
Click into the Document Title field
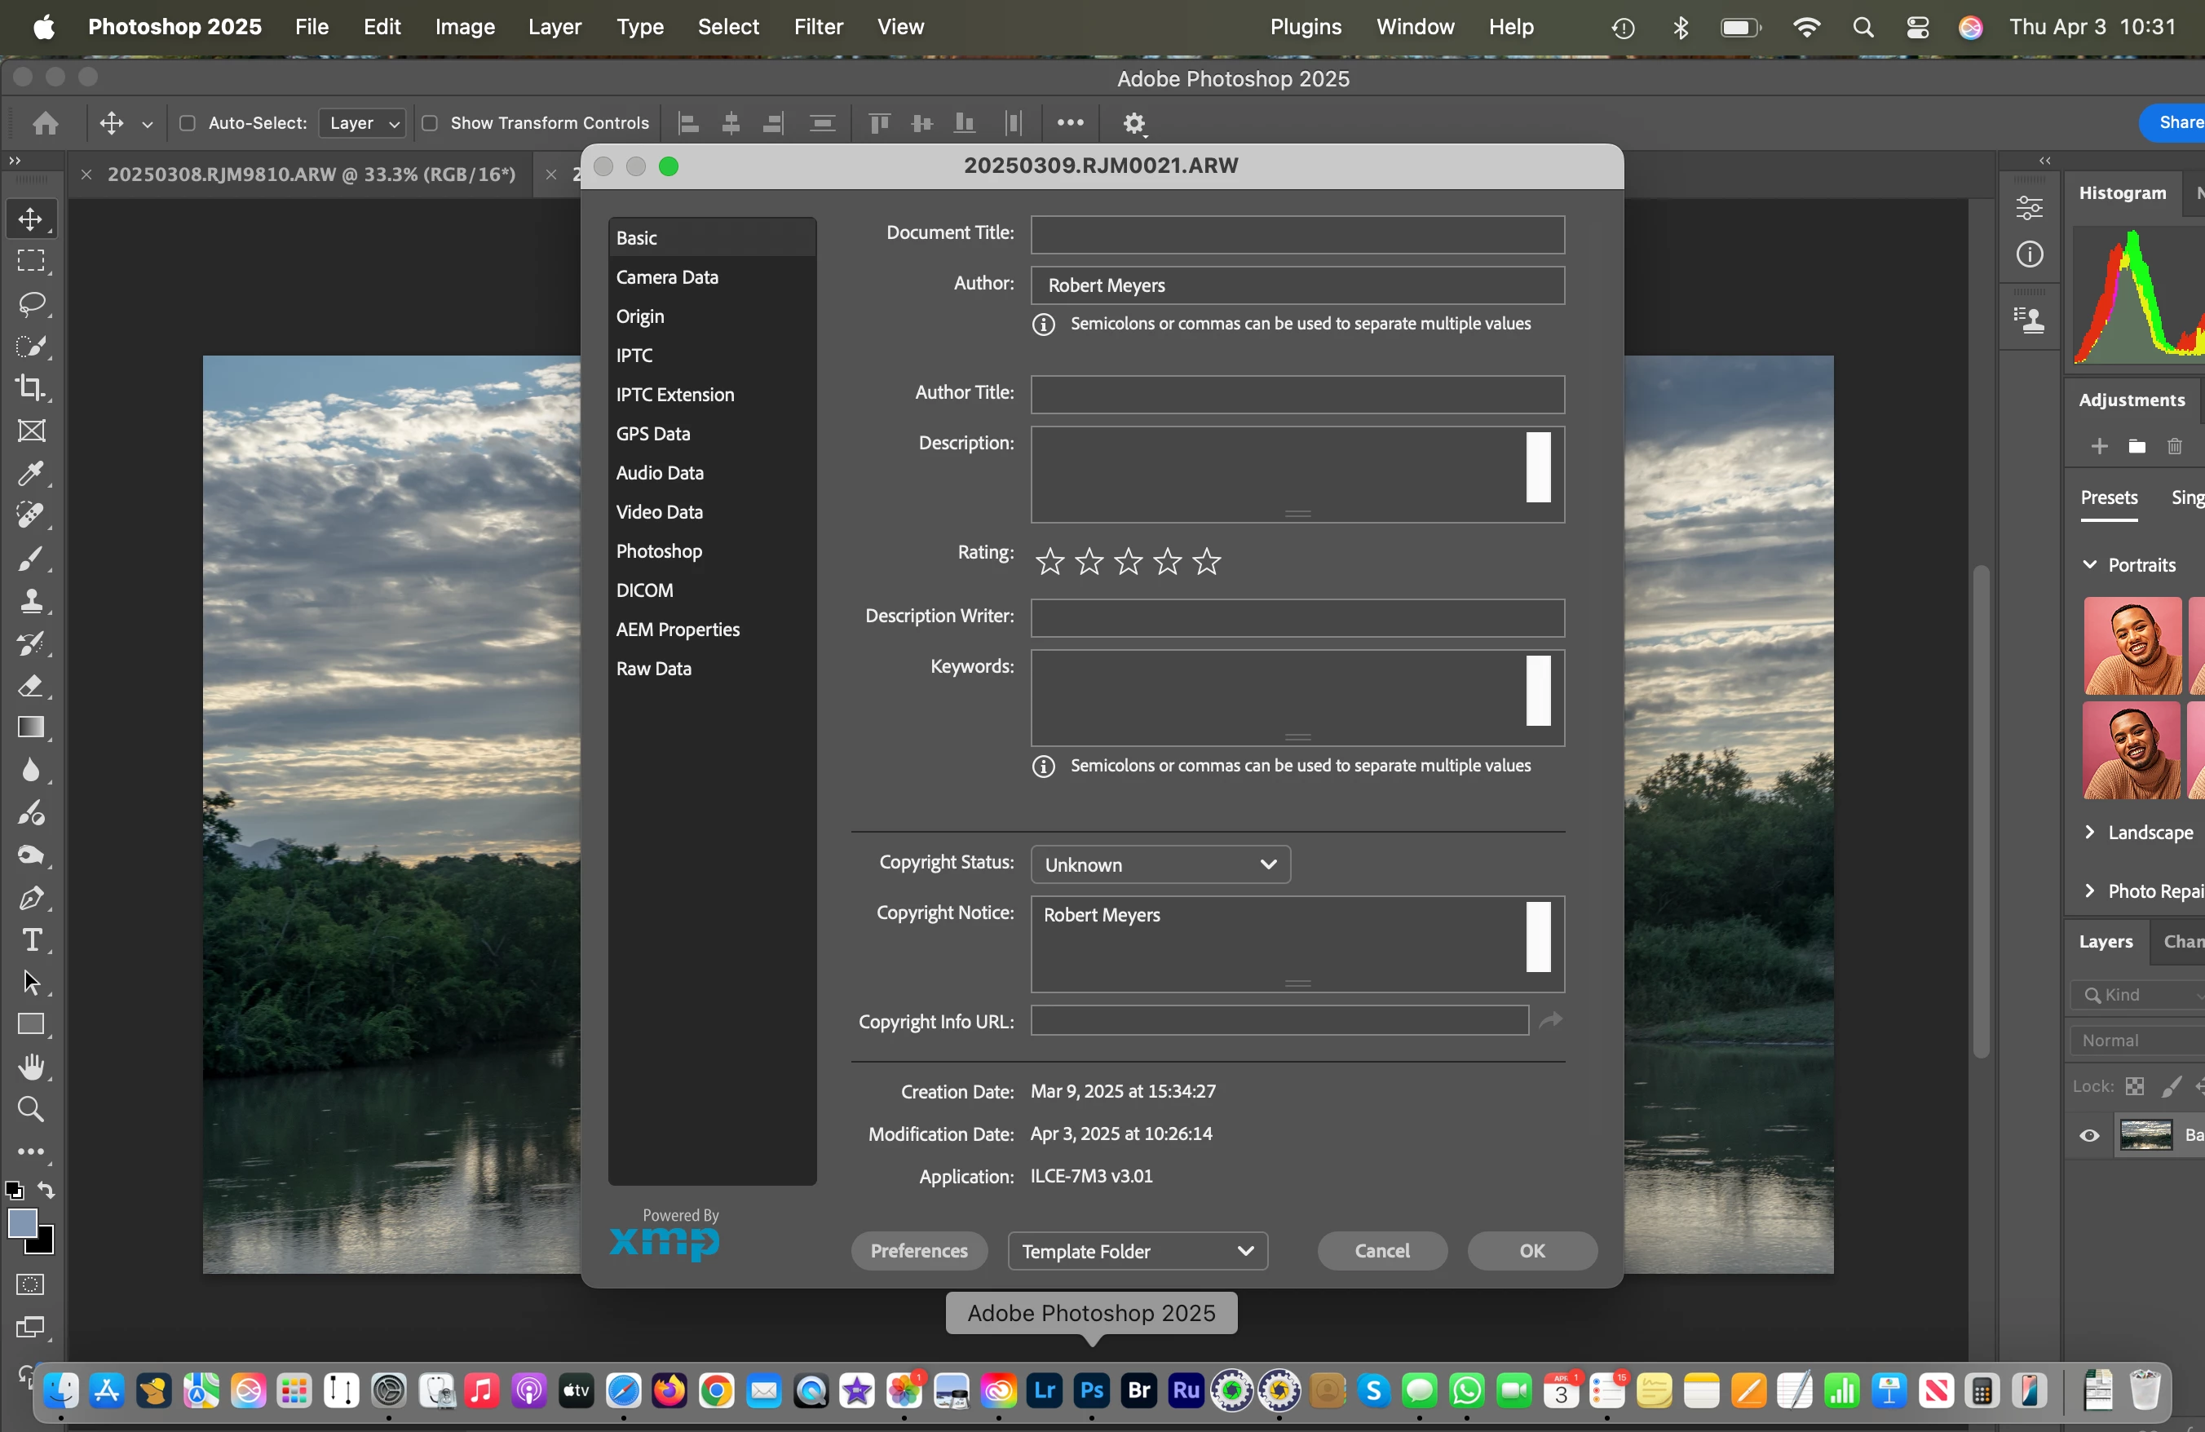[1297, 234]
